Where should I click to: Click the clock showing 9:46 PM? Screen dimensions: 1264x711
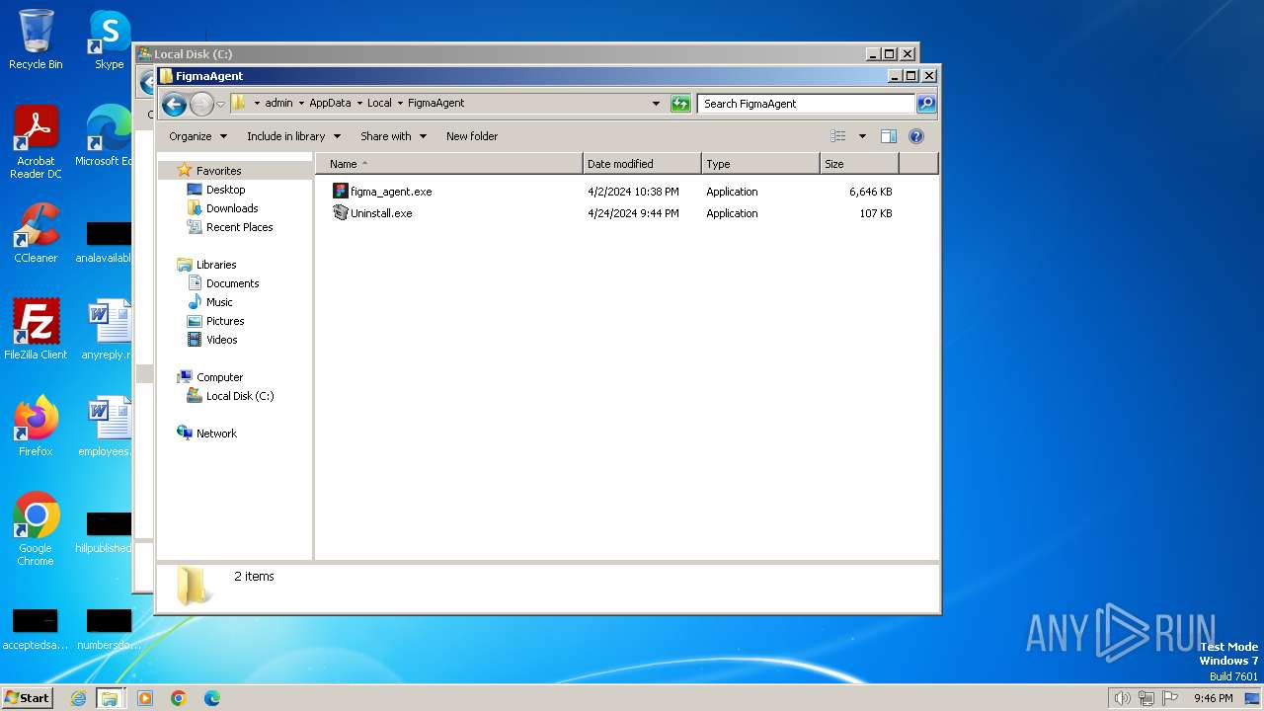point(1213,698)
